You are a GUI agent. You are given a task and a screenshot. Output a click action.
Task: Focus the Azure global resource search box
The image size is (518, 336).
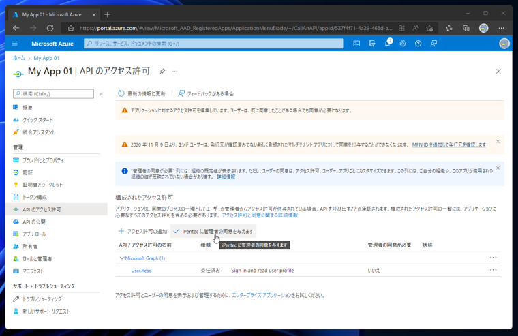213,44
